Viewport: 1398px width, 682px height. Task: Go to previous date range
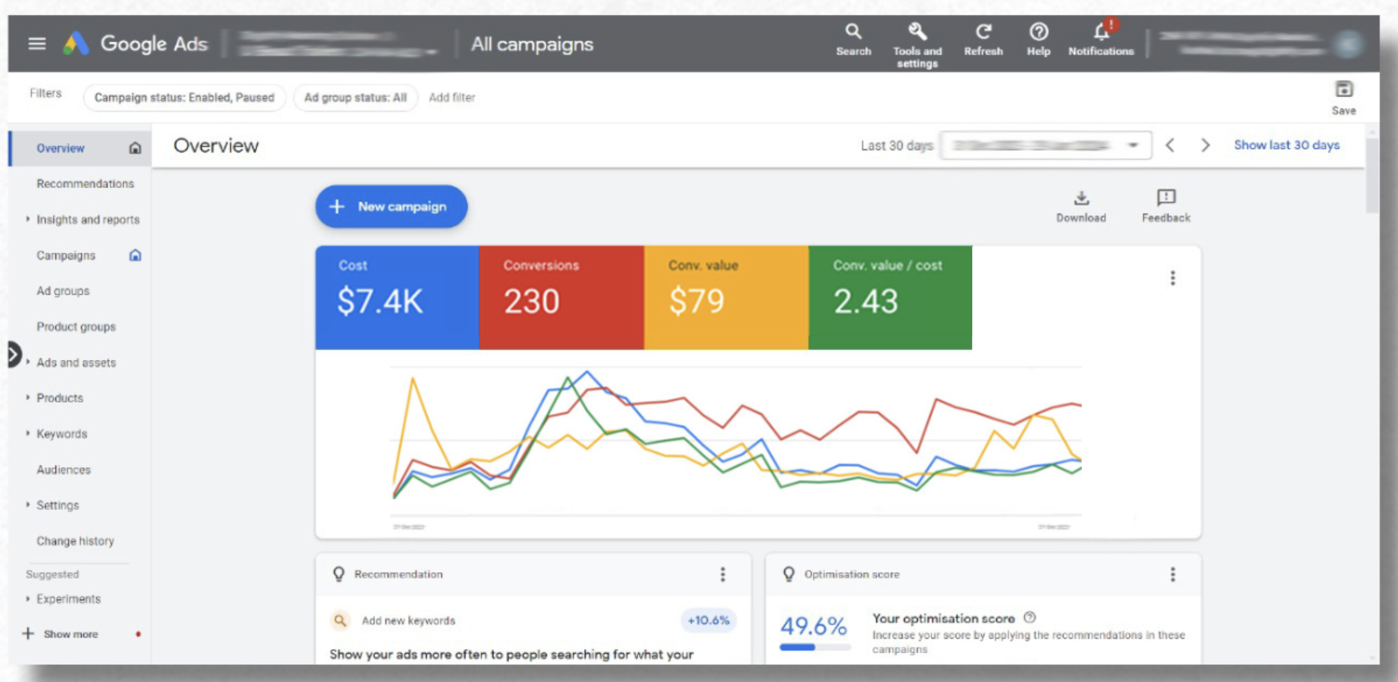coord(1170,145)
